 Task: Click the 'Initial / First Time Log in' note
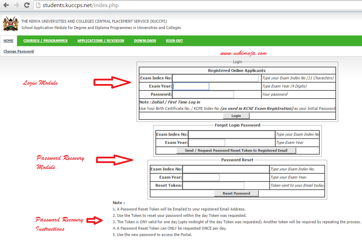[176, 102]
